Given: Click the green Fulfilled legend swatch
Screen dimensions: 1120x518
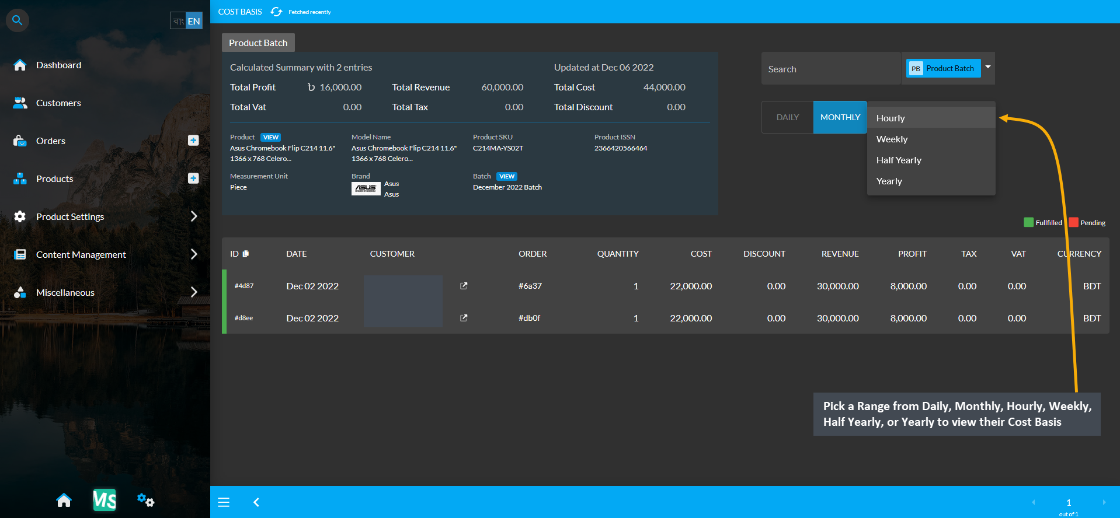Looking at the screenshot, I should 1028,222.
